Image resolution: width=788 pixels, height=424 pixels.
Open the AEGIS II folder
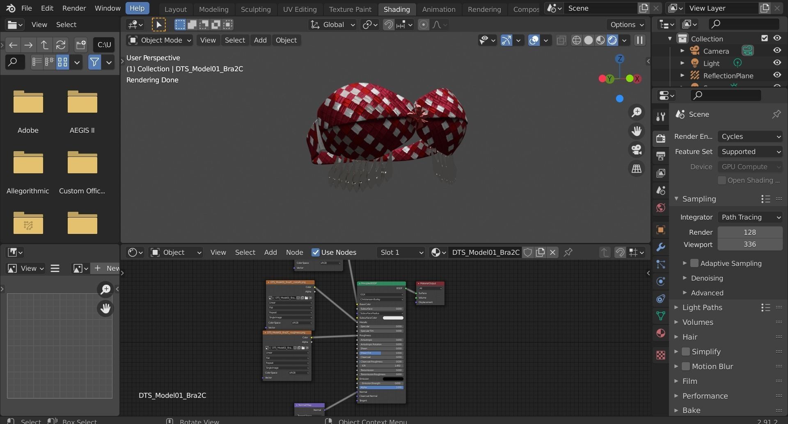[x=82, y=111]
